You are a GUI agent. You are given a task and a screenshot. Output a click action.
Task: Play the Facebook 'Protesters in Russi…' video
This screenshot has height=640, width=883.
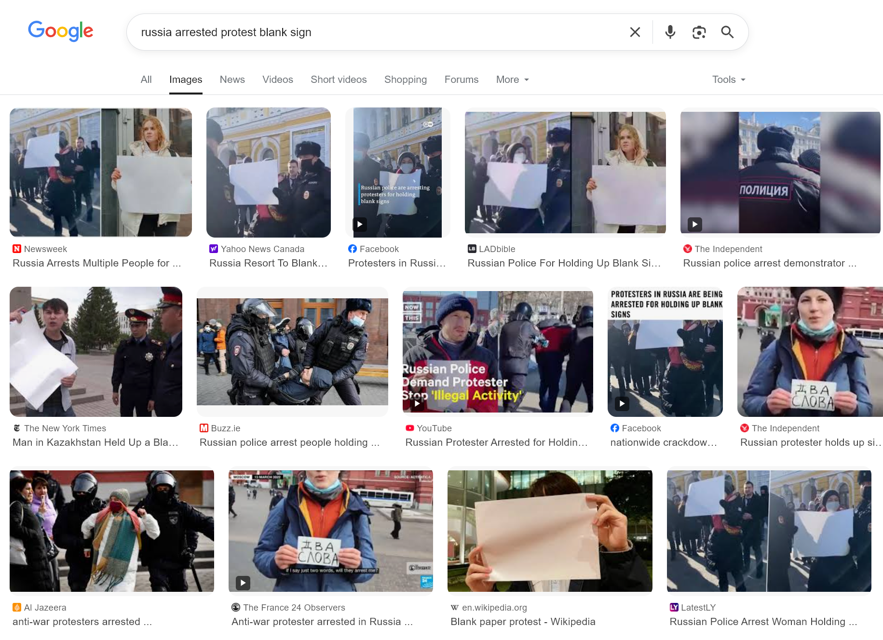tap(398, 173)
